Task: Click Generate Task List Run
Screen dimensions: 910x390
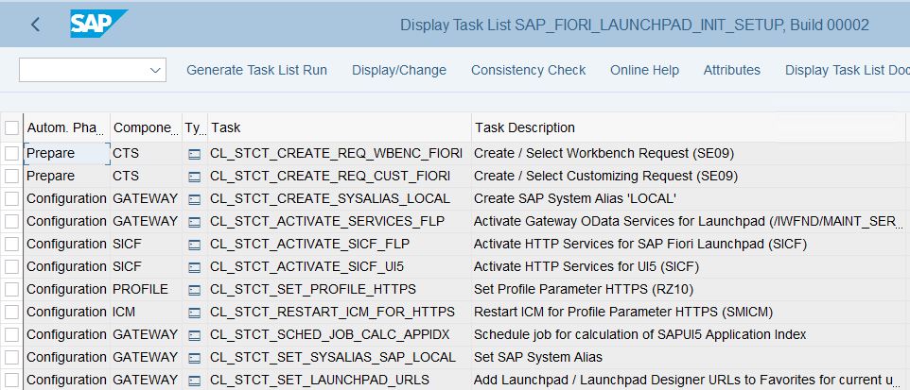Action: pos(256,70)
